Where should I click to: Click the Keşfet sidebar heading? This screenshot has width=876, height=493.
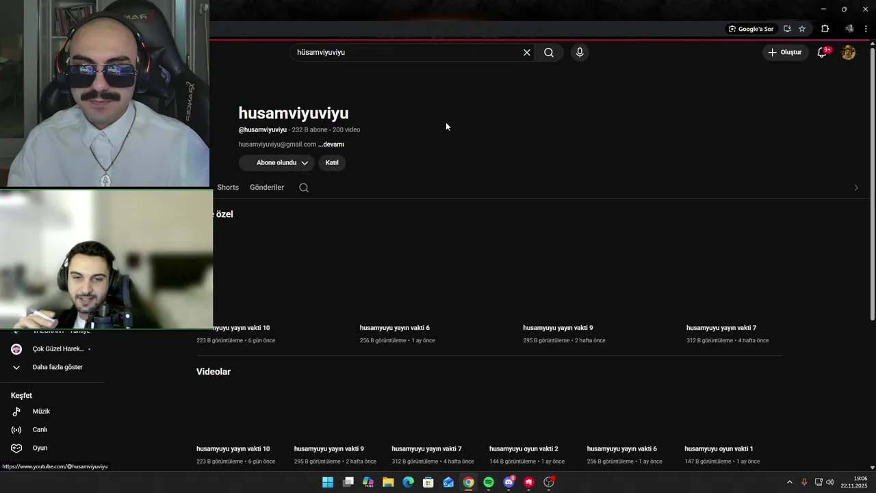click(x=21, y=396)
